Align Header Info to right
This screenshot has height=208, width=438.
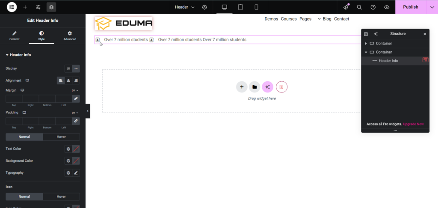[x=76, y=80]
